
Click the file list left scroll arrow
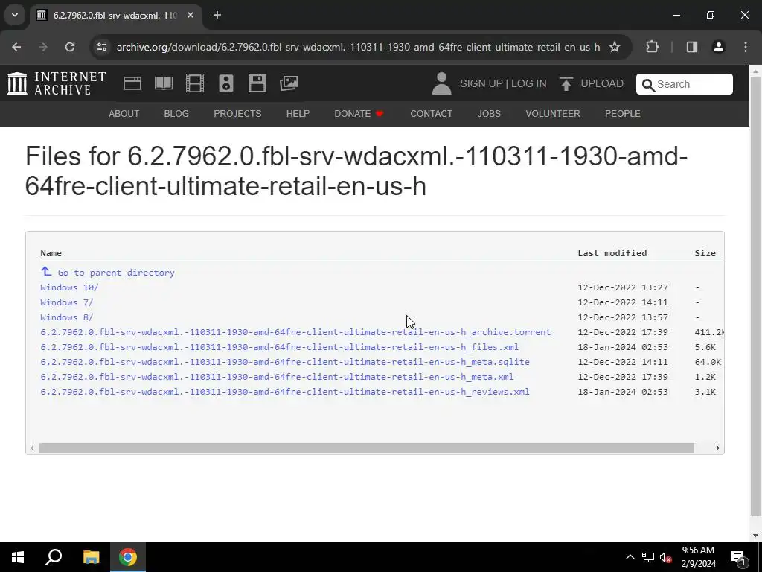click(x=32, y=448)
